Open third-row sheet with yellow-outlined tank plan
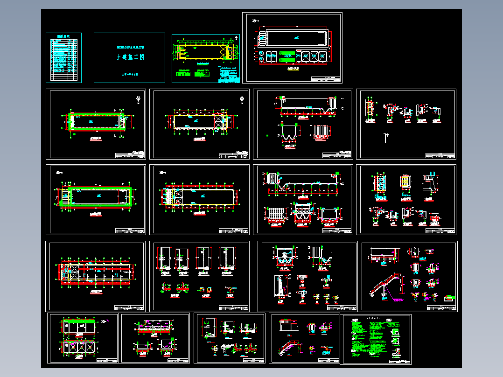Viewport: 503px width, 377px height. [x=199, y=200]
